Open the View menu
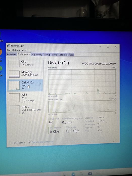This screenshot has height=176, width=132. click(24, 50)
